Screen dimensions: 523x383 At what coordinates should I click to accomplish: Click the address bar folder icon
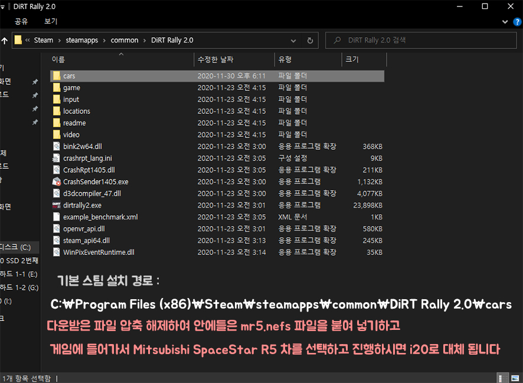pos(18,40)
